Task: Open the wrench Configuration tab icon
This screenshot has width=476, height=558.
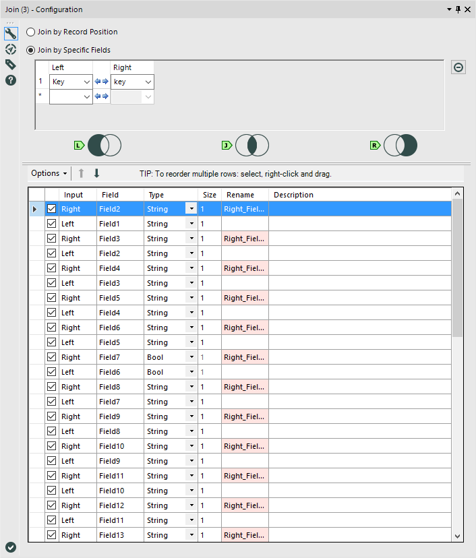Action: pyautogui.click(x=11, y=34)
